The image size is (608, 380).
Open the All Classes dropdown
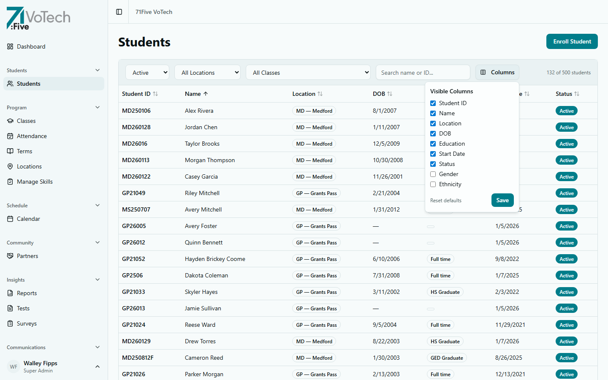click(308, 72)
